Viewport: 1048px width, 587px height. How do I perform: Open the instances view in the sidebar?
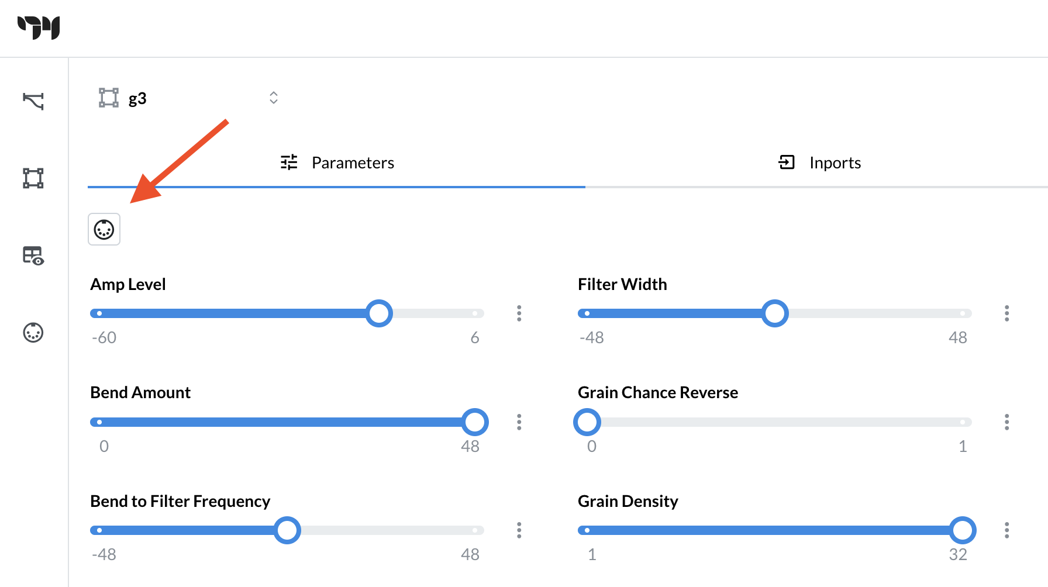[33, 178]
